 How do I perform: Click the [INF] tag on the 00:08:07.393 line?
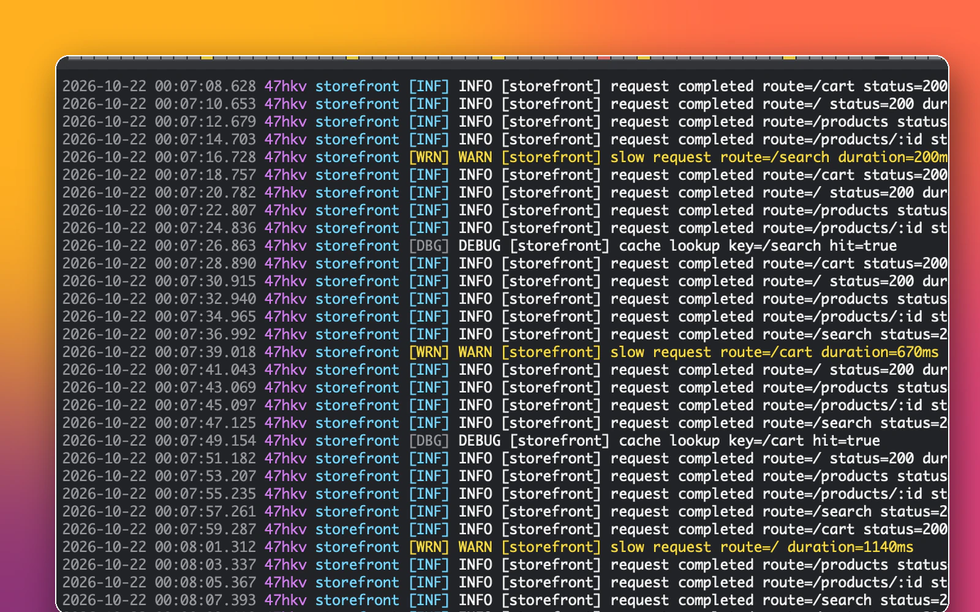tap(429, 600)
